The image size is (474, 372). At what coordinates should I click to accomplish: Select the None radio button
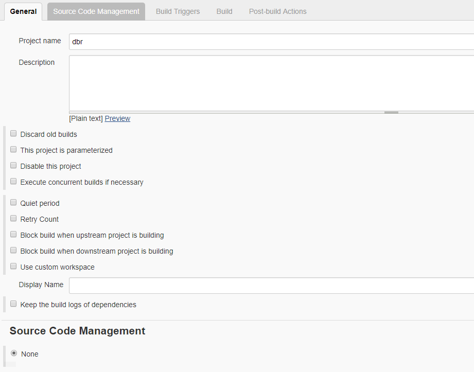[14, 353]
